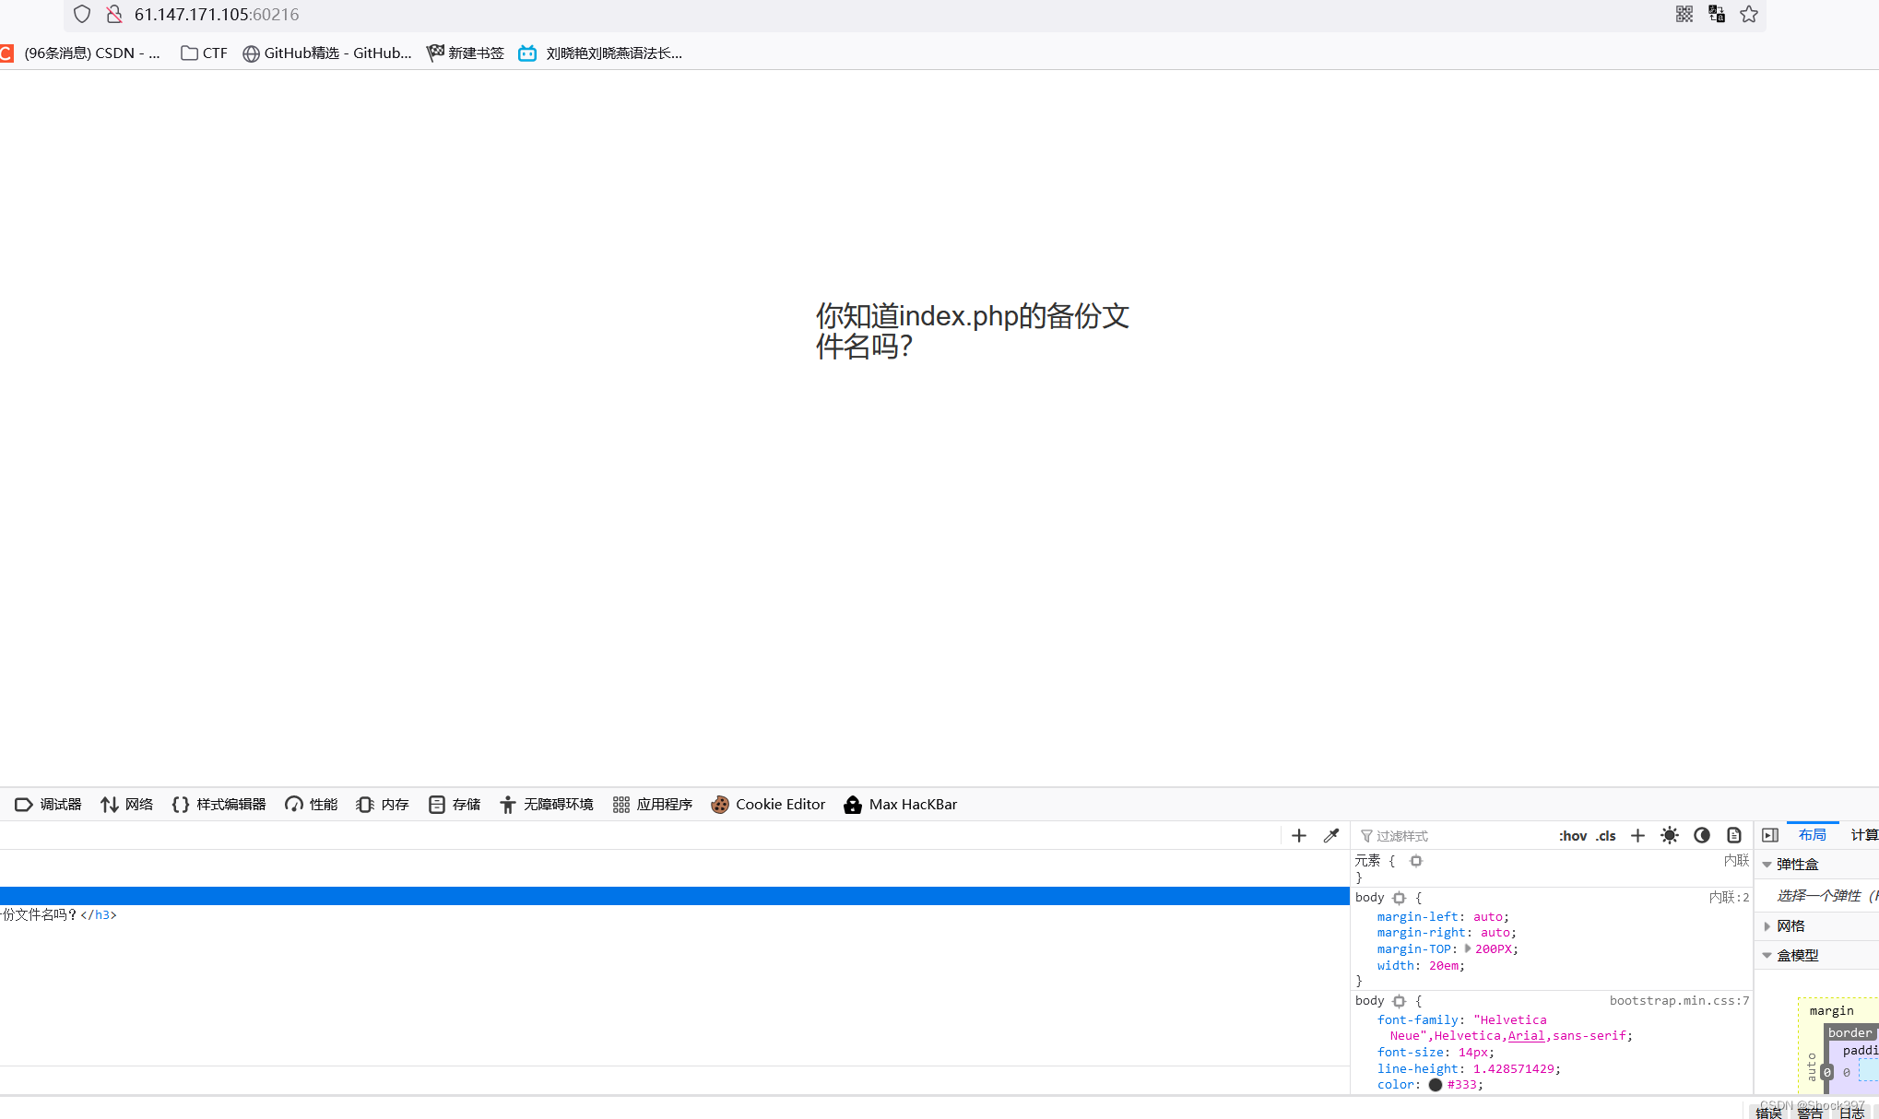This screenshot has height=1119, width=1879.
Task: Click the add new CSS rule plus icon
Action: coord(1637,835)
